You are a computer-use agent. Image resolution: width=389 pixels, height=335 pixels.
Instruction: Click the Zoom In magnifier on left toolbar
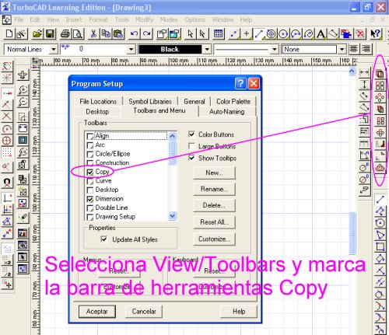click(23, 89)
